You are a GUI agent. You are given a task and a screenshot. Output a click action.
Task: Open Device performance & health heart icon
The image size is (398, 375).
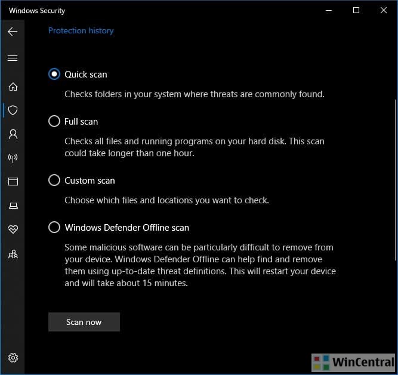[13, 230]
